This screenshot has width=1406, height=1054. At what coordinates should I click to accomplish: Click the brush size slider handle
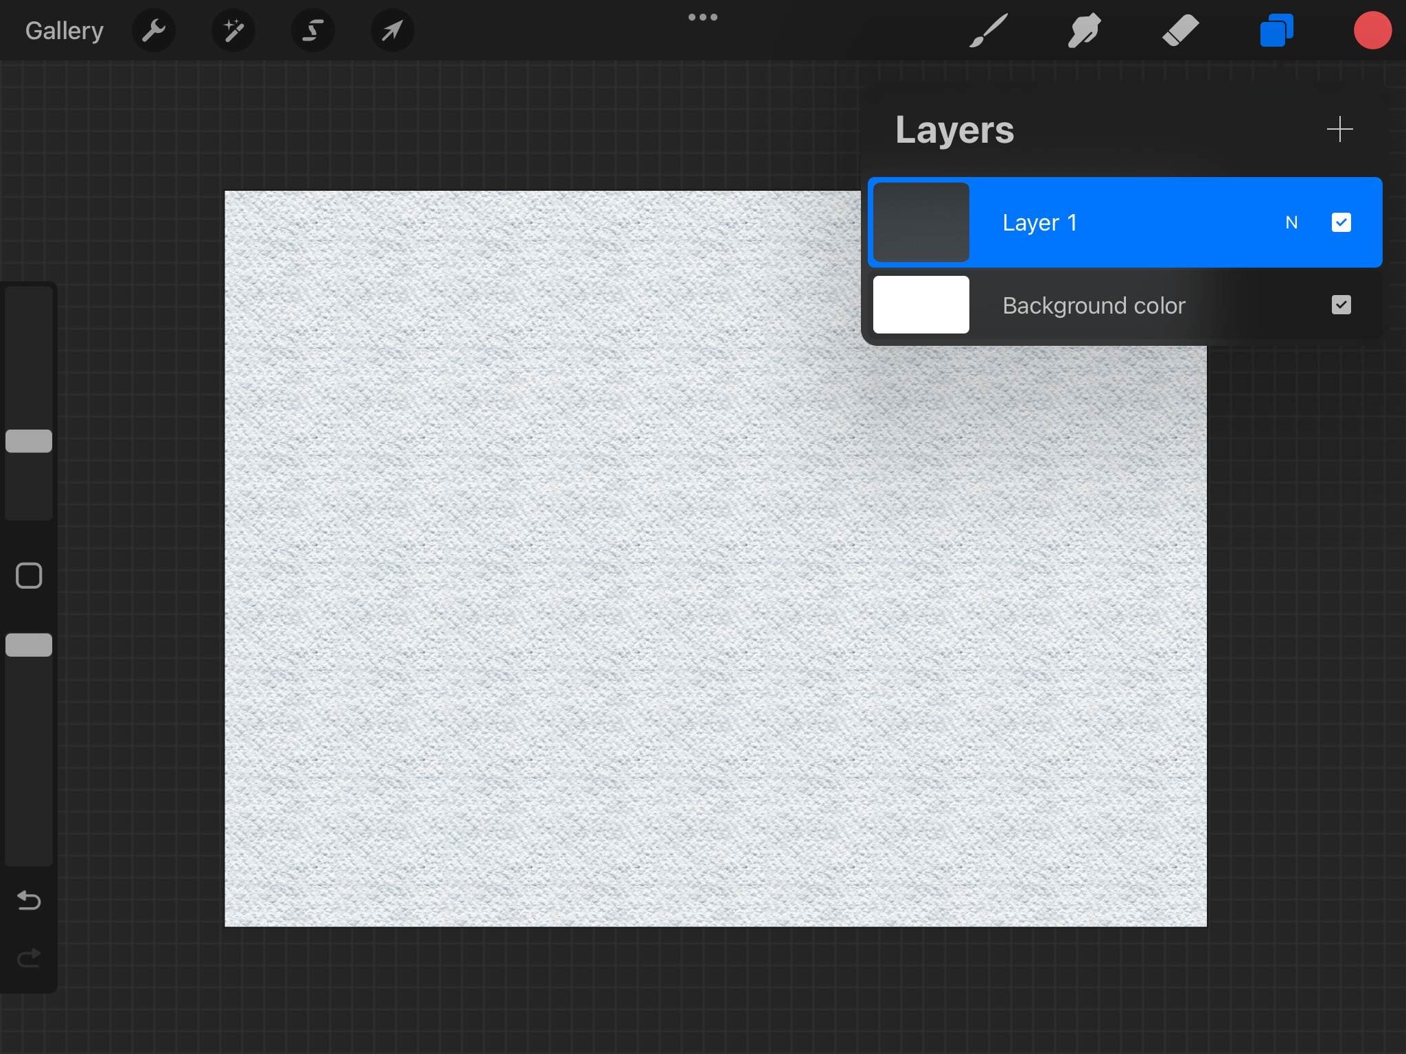pyautogui.click(x=29, y=441)
